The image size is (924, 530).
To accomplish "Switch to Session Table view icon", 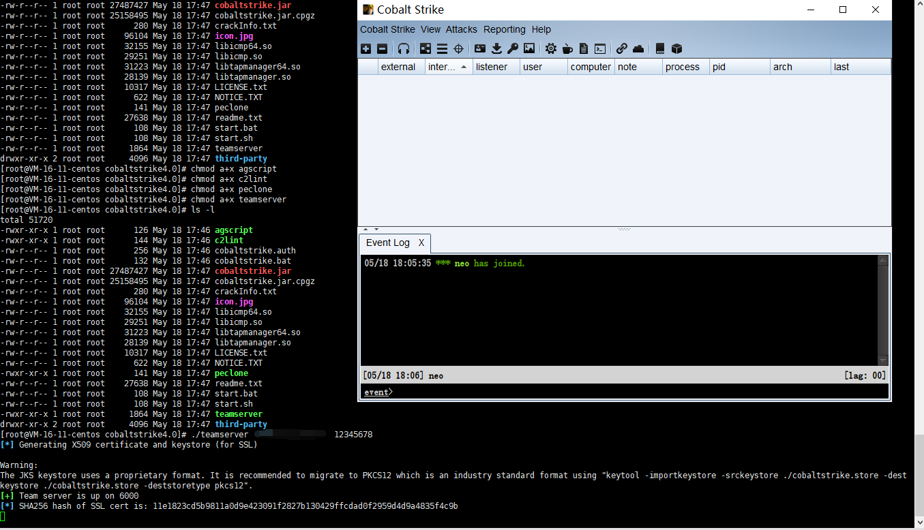I will pyautogui.click(x=442, y=48).
